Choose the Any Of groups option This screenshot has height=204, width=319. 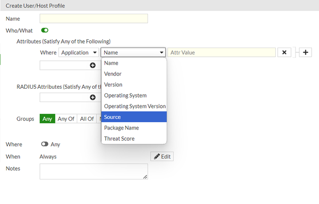click(x=66, y=119)
